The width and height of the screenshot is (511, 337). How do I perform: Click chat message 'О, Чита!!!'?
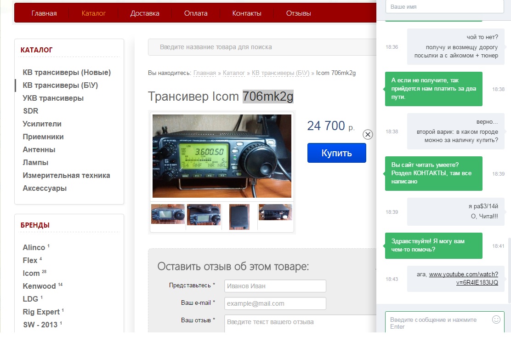click(x=484, y=217)
